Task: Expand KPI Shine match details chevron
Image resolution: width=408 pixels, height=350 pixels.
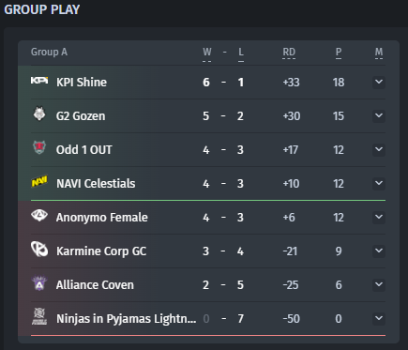Action: pyautogui.click(x=379, y=82)
